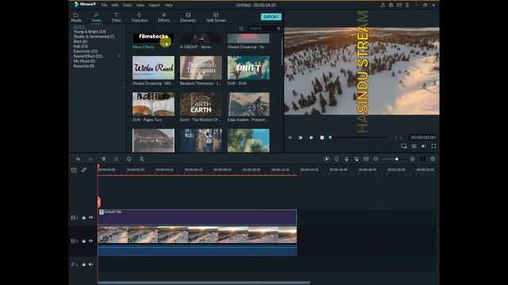Screen dimensions: 508x285
Task: Open the Export menu in menu bar
Action: tap(154, 6)
